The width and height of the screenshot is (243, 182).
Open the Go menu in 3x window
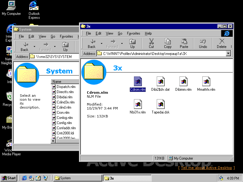pyautogui.click(x=120, y=33)
